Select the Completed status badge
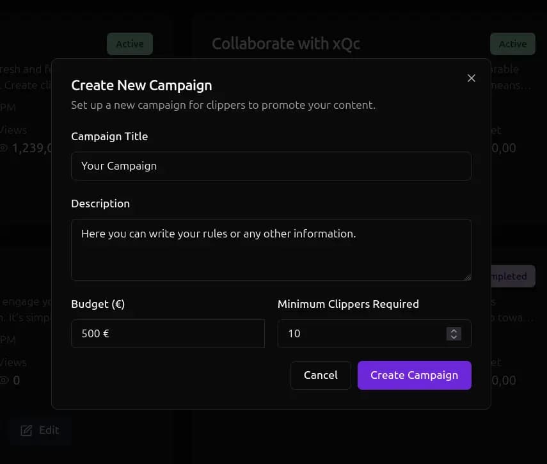The width and height of the screenshot is (547, 464). click(509, 276)
